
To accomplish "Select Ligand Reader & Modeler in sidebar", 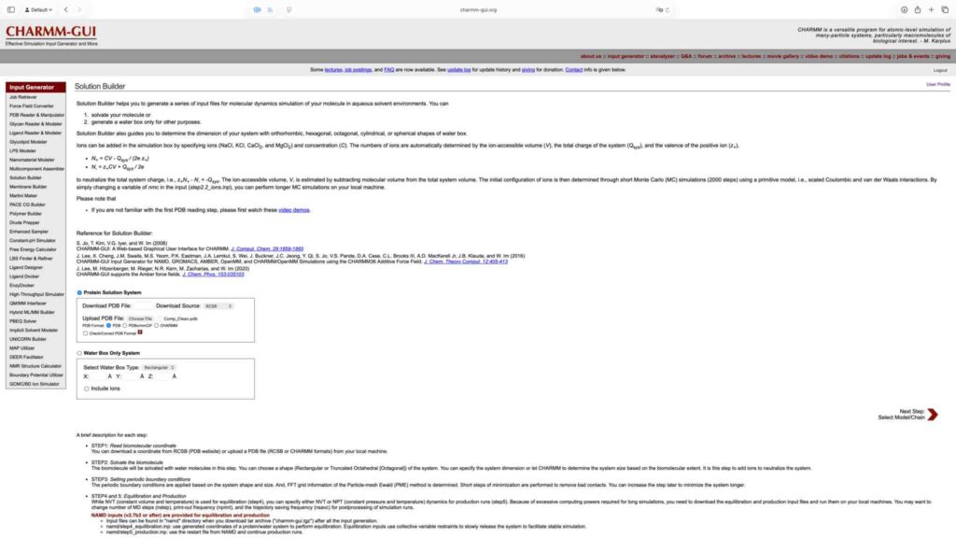I will [x=35, y=133].
